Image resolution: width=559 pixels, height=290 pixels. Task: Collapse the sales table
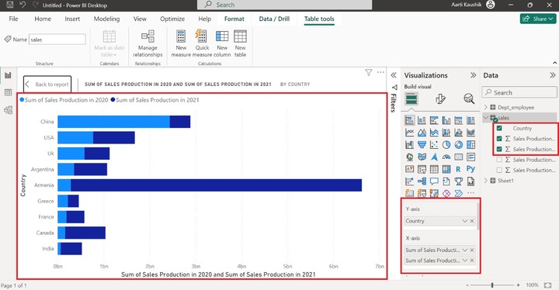(485, 118)
